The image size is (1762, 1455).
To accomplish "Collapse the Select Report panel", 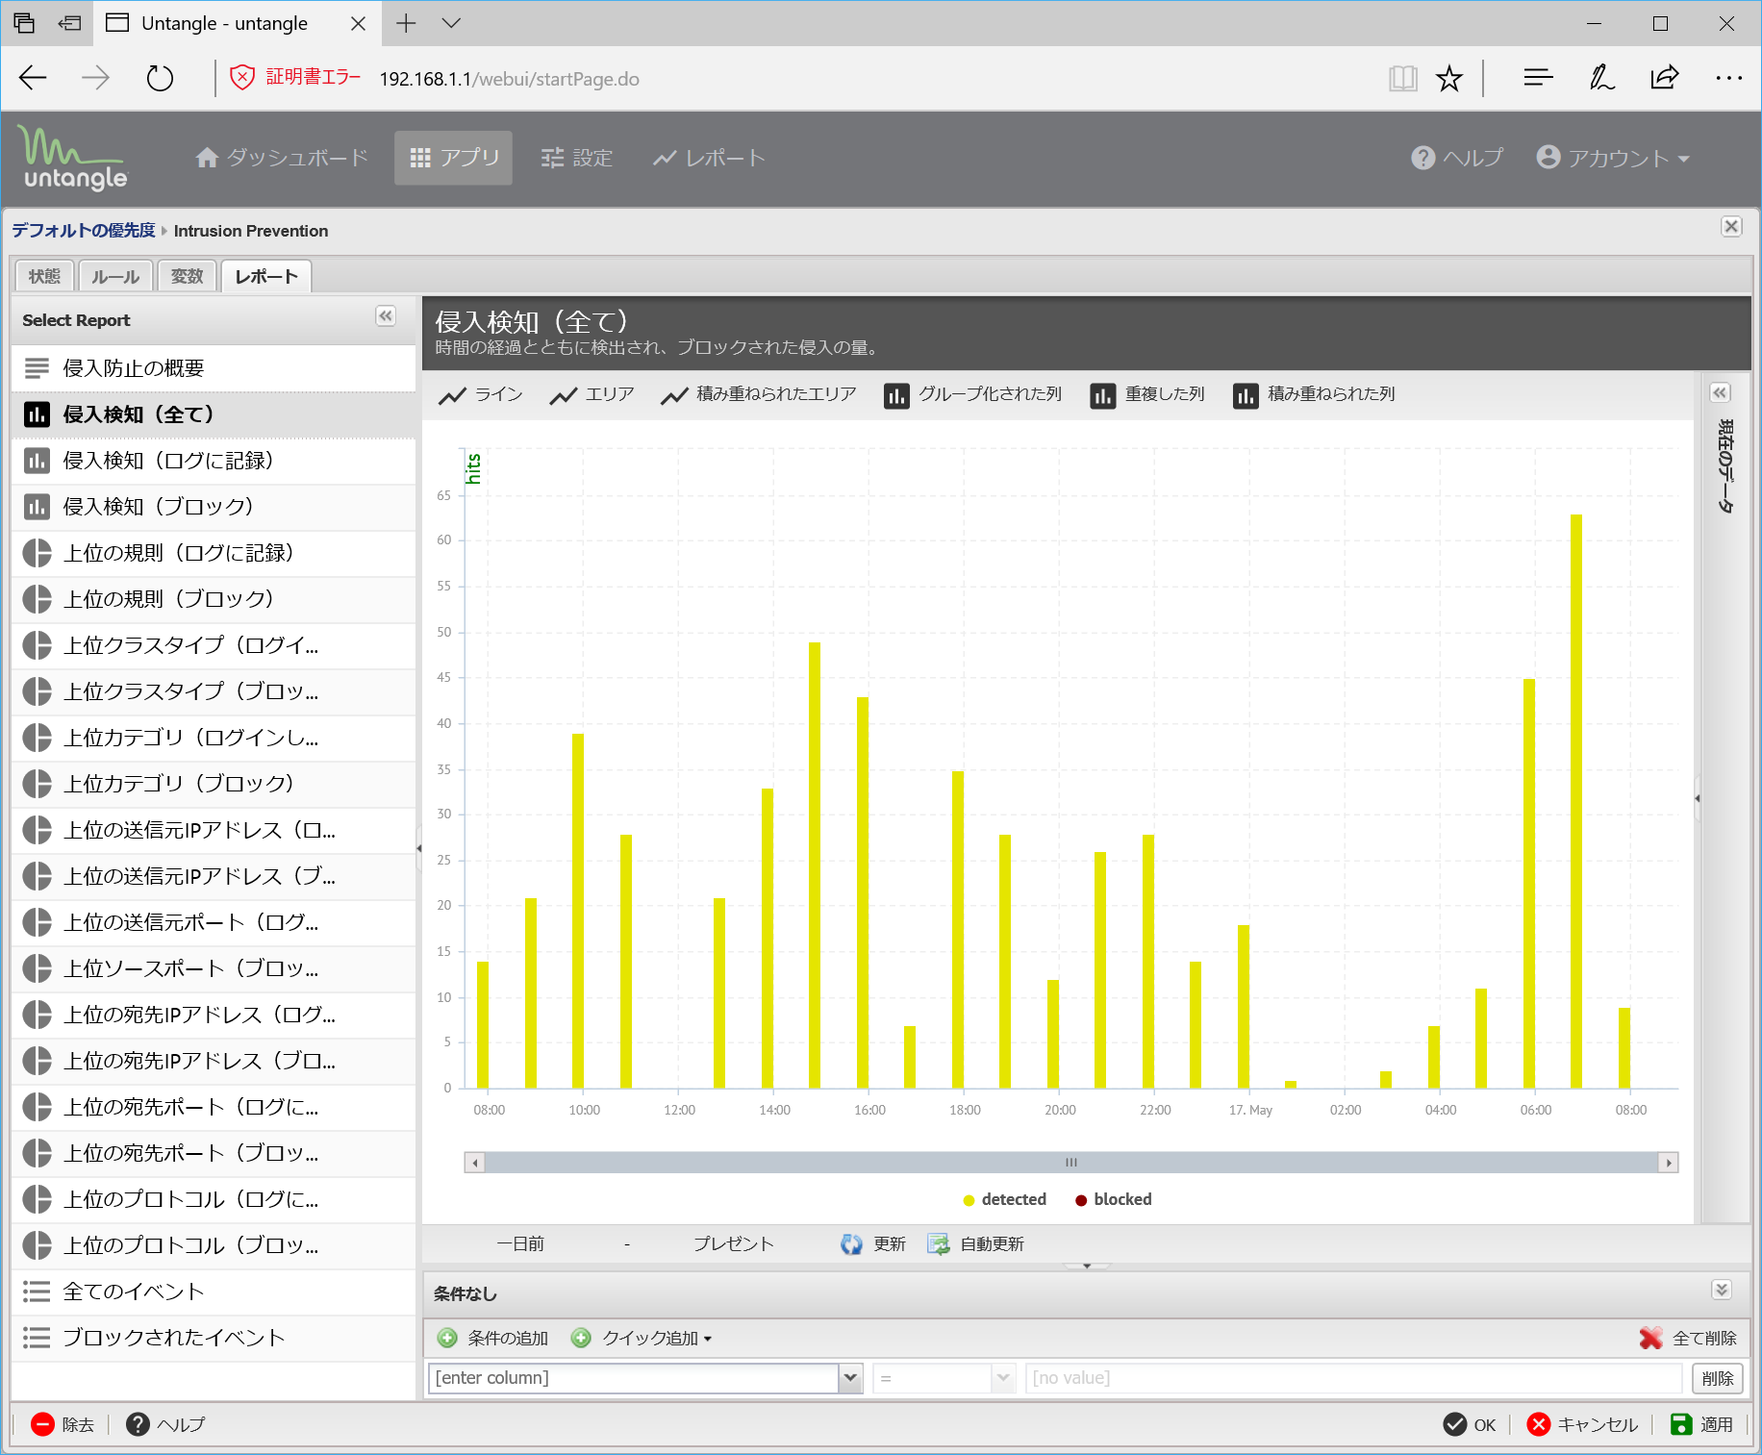I will 386,316.
